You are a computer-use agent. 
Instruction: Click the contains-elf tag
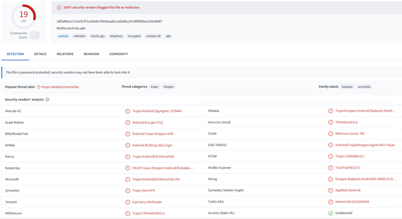pos(153,36)
